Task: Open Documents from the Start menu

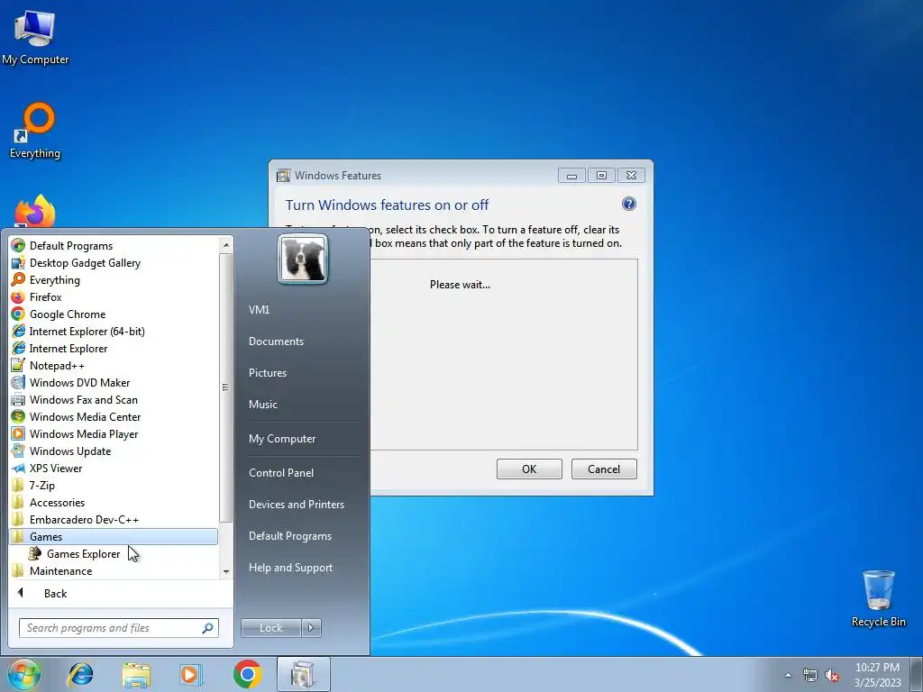Action: coord(276,341)
